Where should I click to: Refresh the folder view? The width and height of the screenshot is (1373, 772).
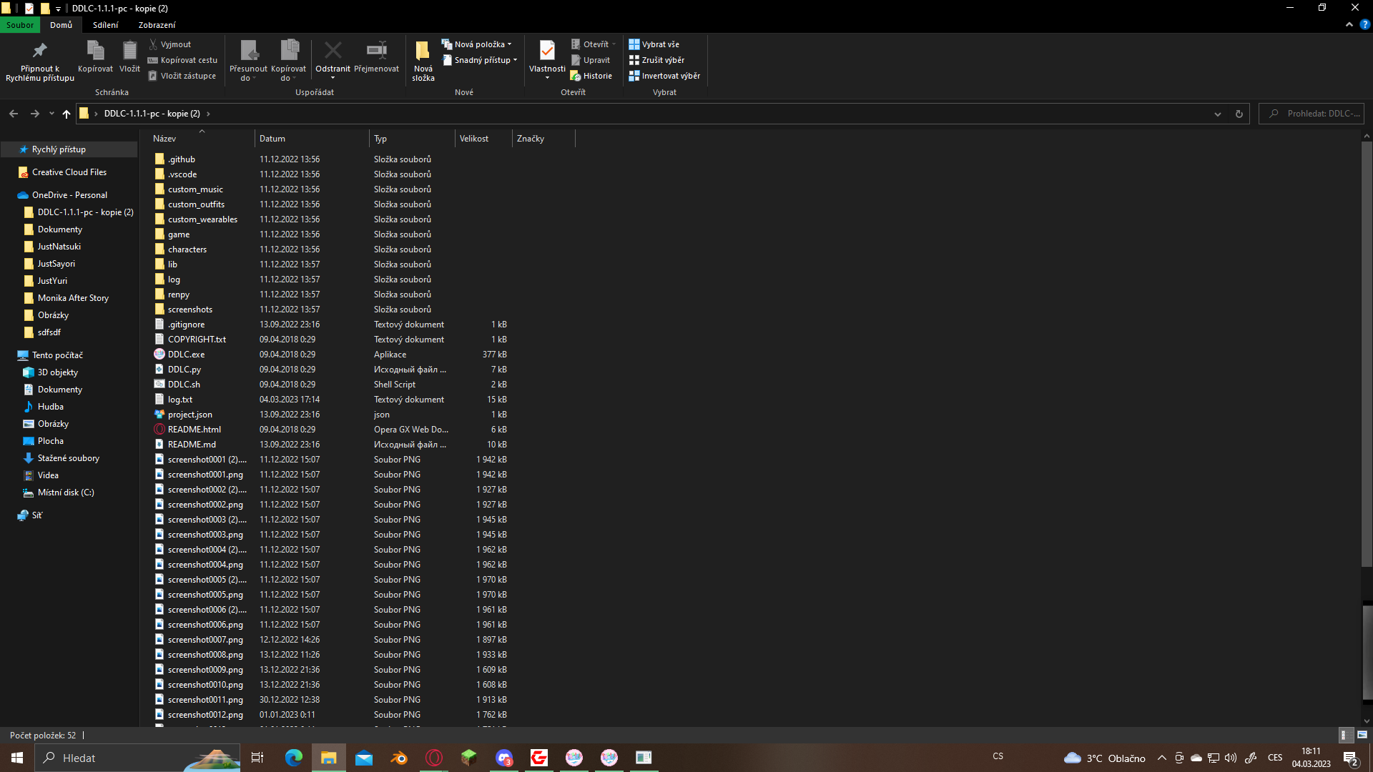click(x=1239, y=113)
